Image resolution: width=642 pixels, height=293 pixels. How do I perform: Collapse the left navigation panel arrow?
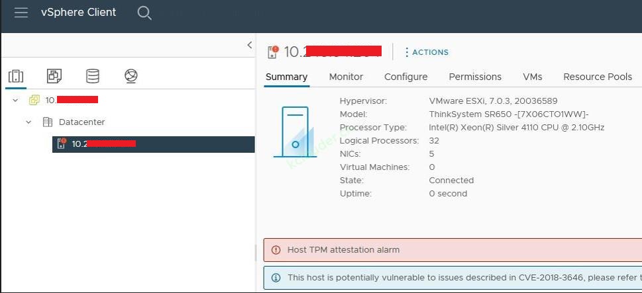pyautogui.click(x=249, y=46)
